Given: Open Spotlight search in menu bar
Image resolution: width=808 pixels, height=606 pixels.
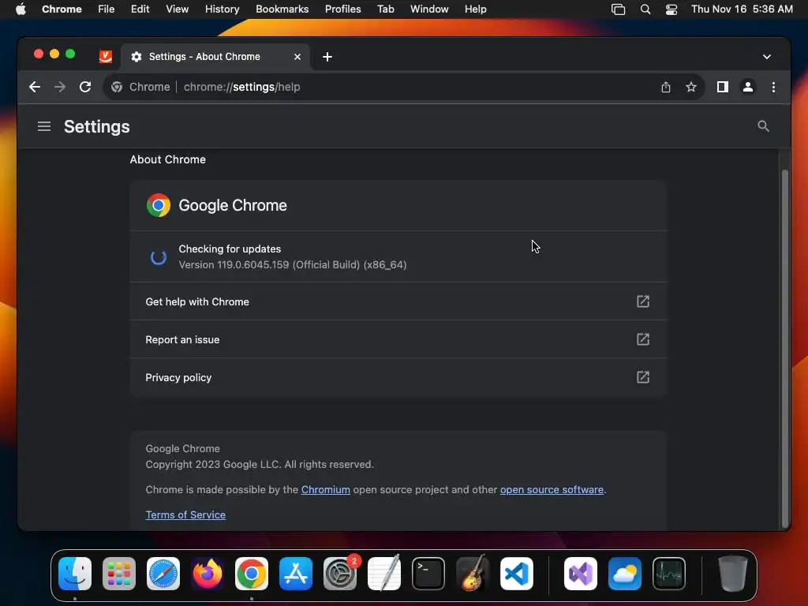Looking at the screenshot, I should (645, 9).
